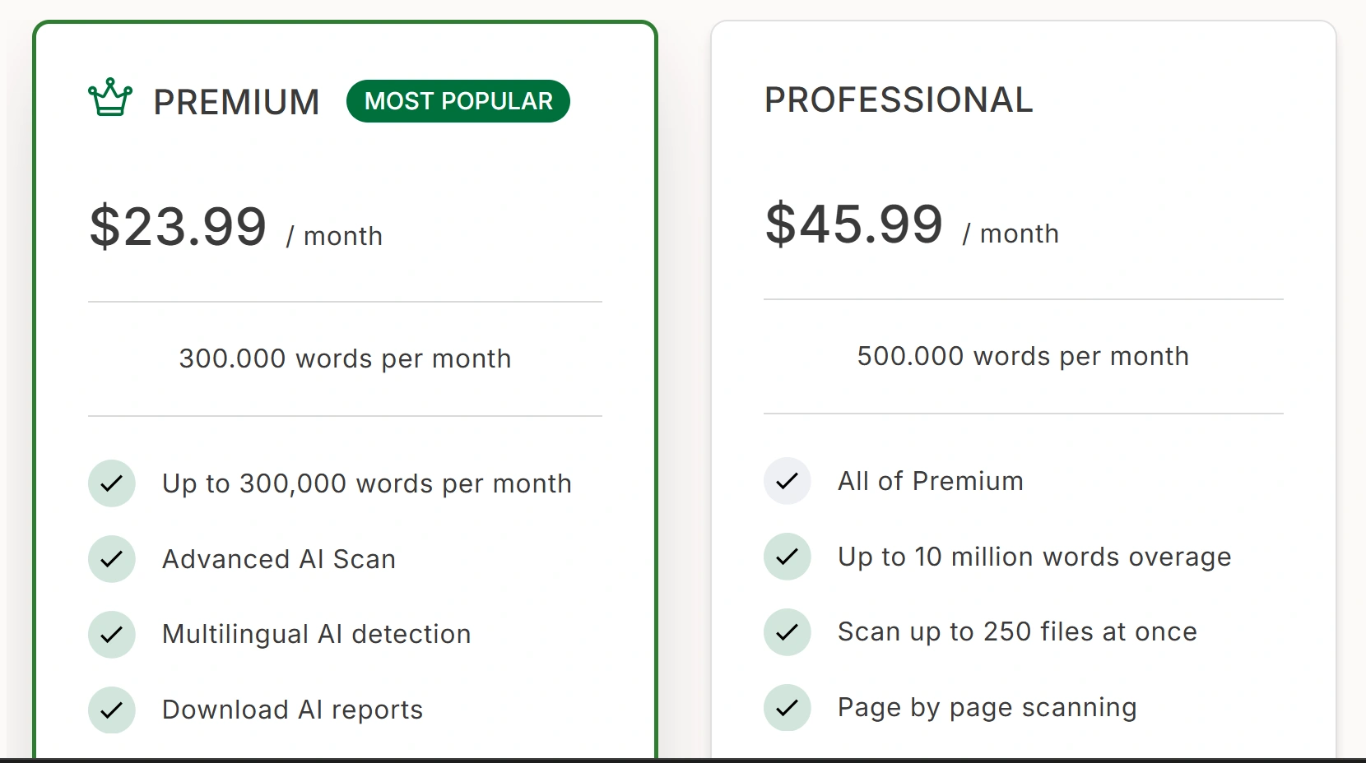Select the PROFESSIONAL plan heading
The height and width of the screenshot is (763, 1366).
pos(899,100)
